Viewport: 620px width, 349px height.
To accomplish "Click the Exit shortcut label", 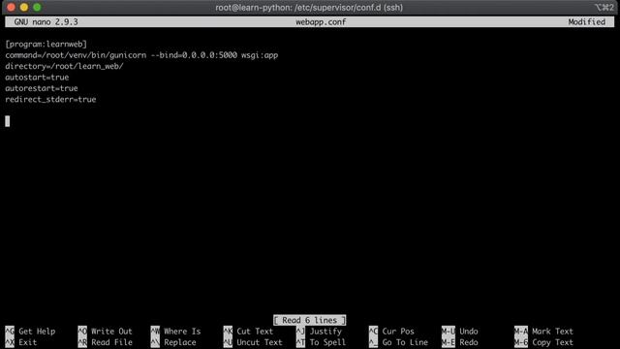I will pos(28,342).
